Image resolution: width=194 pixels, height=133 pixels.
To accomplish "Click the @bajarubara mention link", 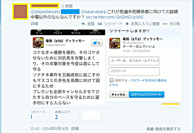I will pos(93,12).
